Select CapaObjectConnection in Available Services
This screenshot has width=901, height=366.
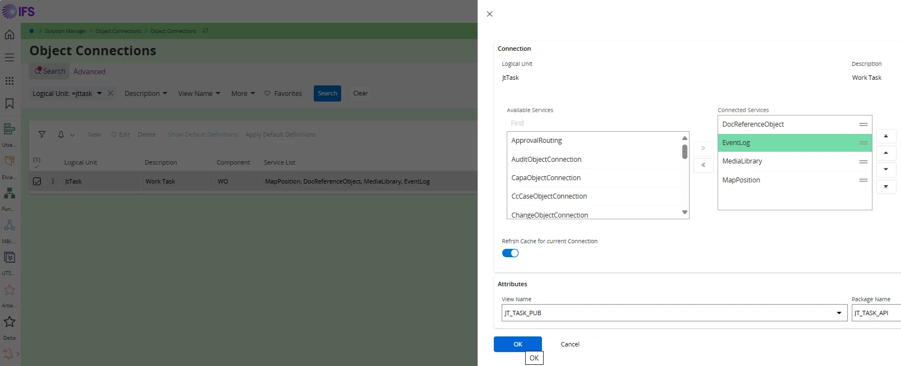594,178
